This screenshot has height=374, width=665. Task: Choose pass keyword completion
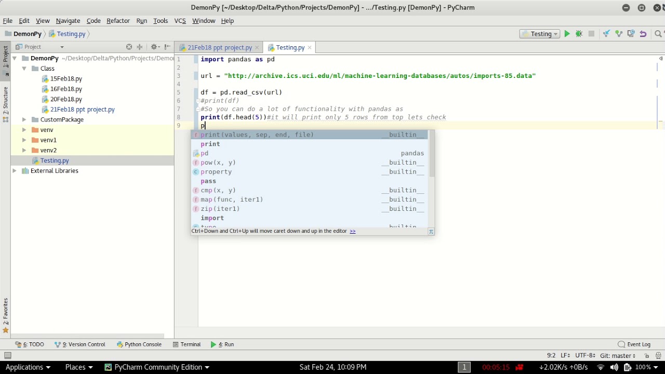310,181
